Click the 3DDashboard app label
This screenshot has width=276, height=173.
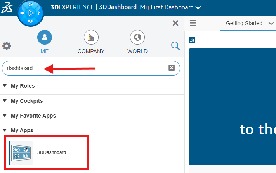pyautogui.click(x=52, y=152)
